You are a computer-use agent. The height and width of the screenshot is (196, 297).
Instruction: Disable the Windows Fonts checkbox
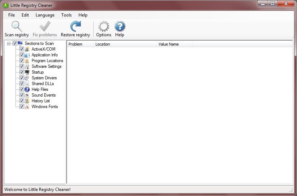click(x=22, y=107)
